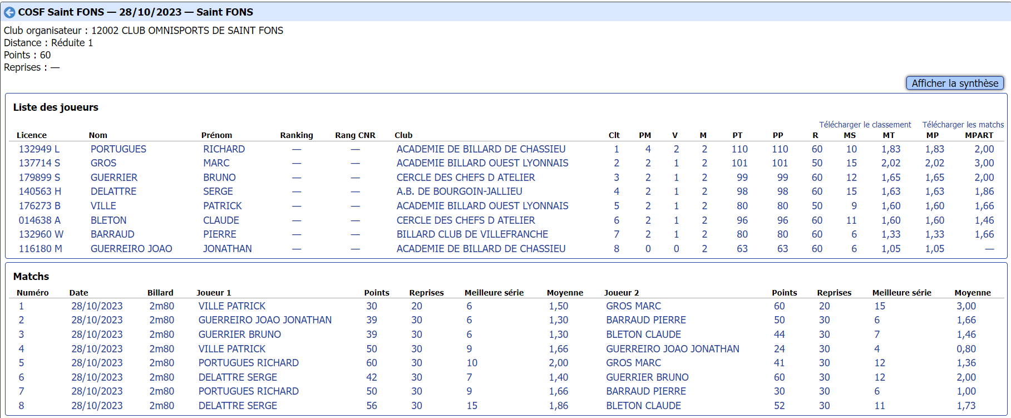Screen dimensions: 1011x418
Task: Click the Joueur 1 column header
Action: click(214, 293)
